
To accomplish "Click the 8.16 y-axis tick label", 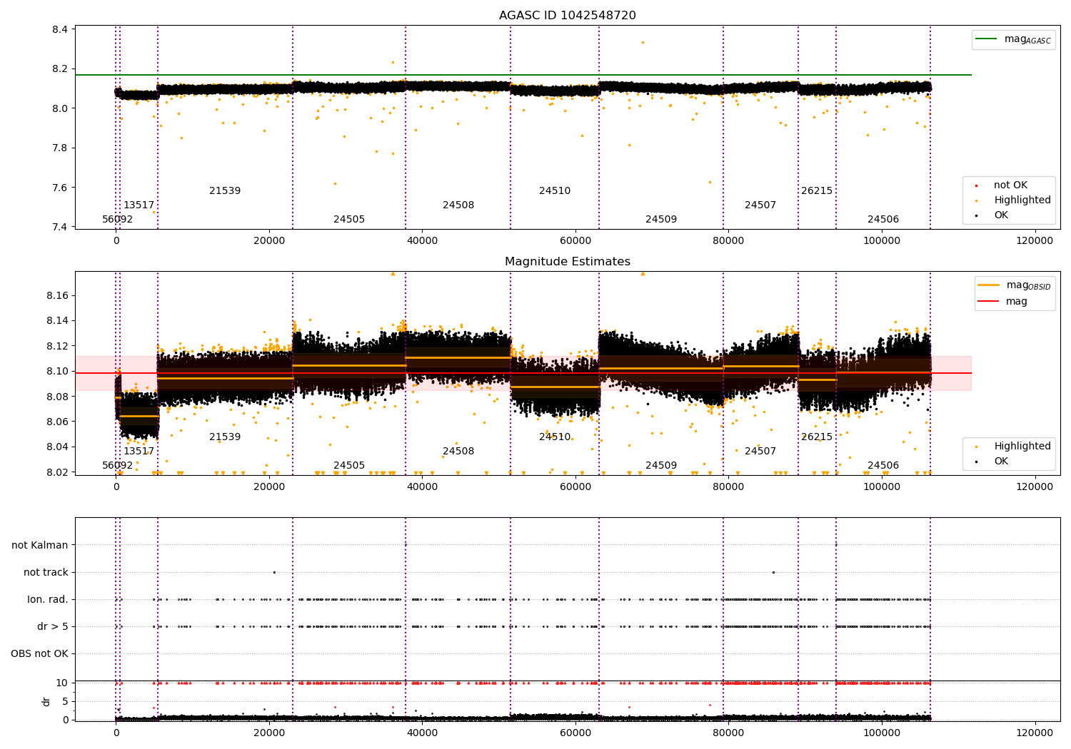I will click(57, 296).
